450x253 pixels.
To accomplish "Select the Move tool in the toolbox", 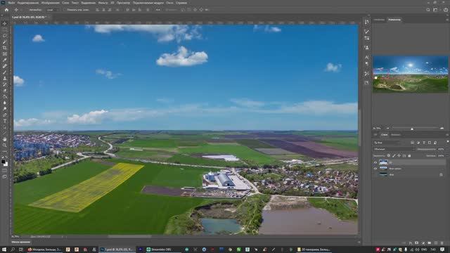I will (x=4, y=23).
